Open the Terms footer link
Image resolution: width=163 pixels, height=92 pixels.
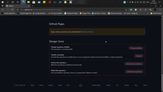coord(32,85)
